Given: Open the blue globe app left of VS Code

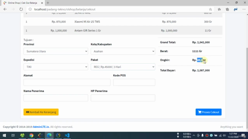Looking at the screenshot, I should [58, 136].
